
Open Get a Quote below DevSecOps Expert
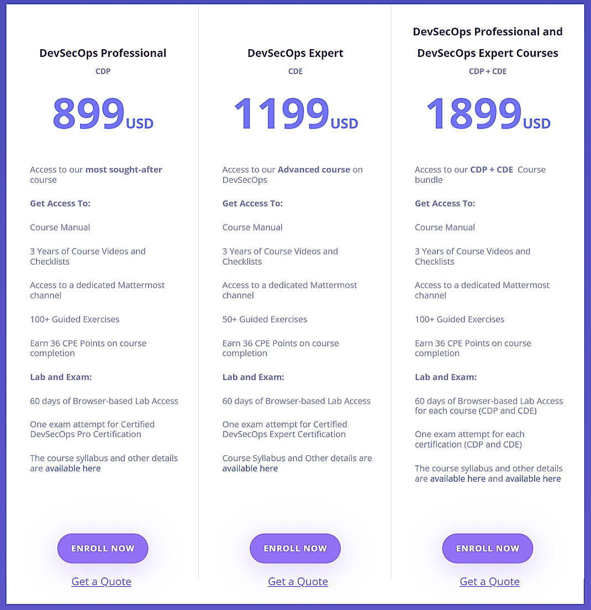tap(298, 581)
